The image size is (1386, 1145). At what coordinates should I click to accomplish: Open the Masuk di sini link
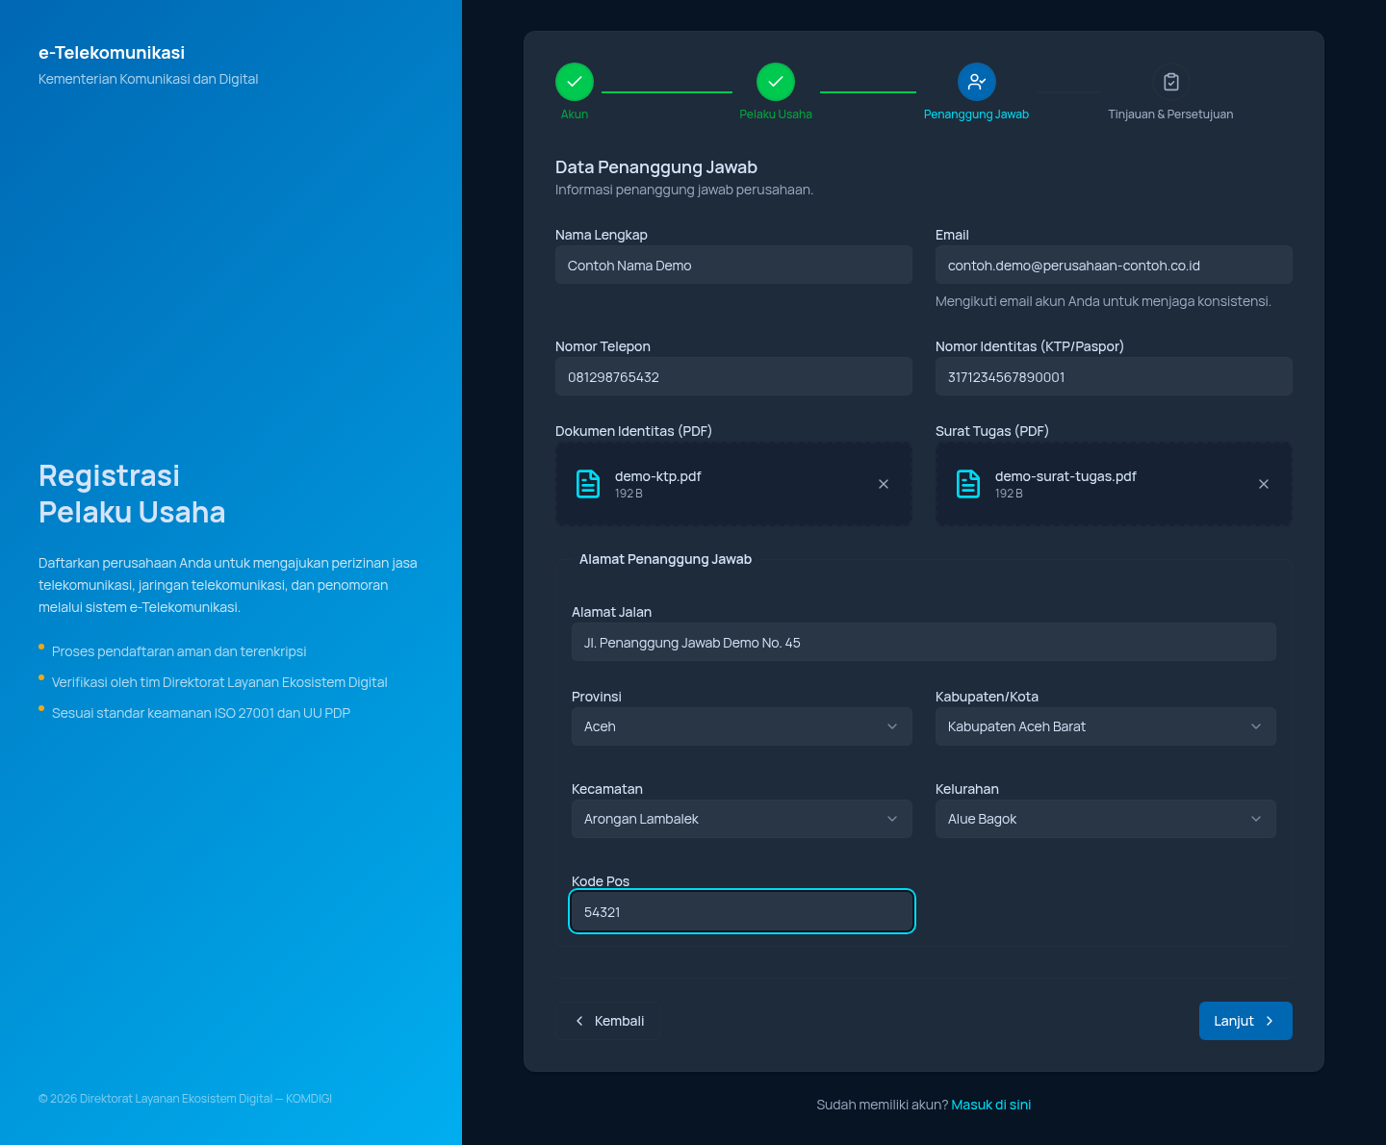pyautogui.click(x=991, y=1105)
